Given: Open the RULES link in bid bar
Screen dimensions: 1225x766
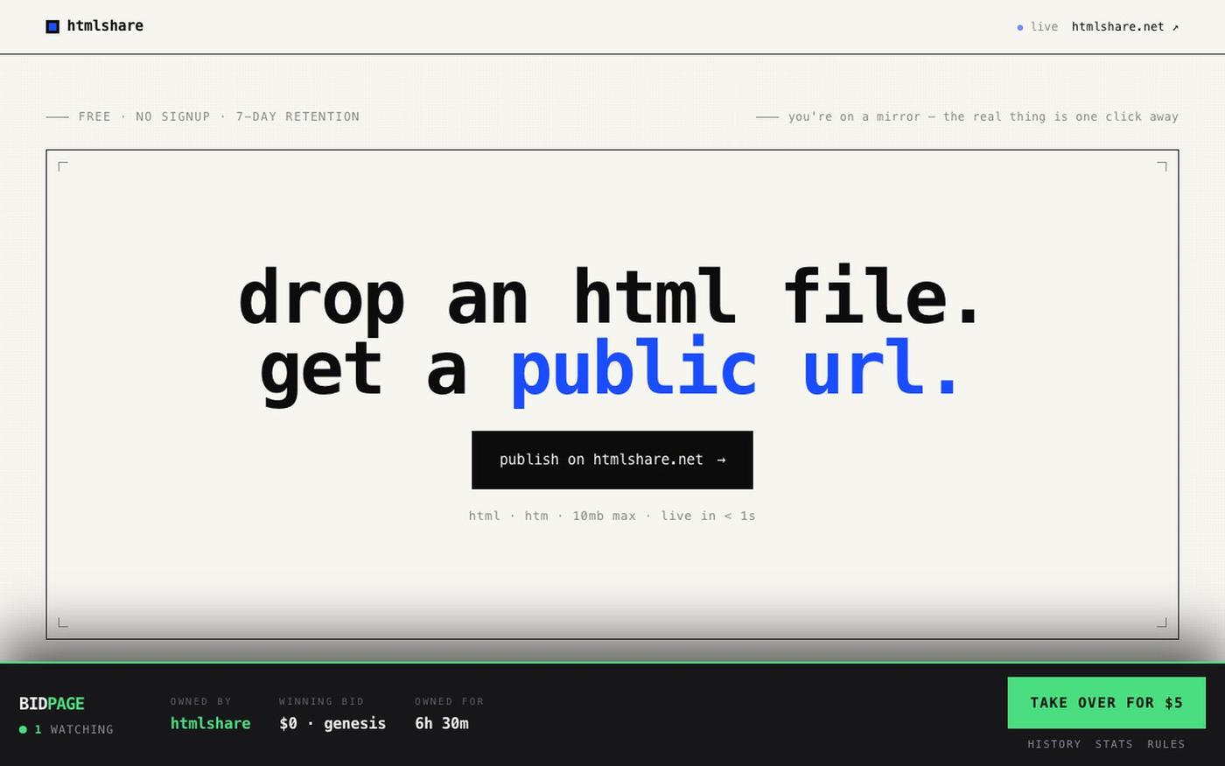Looking at the screenshot, I should coord(1166,744).
